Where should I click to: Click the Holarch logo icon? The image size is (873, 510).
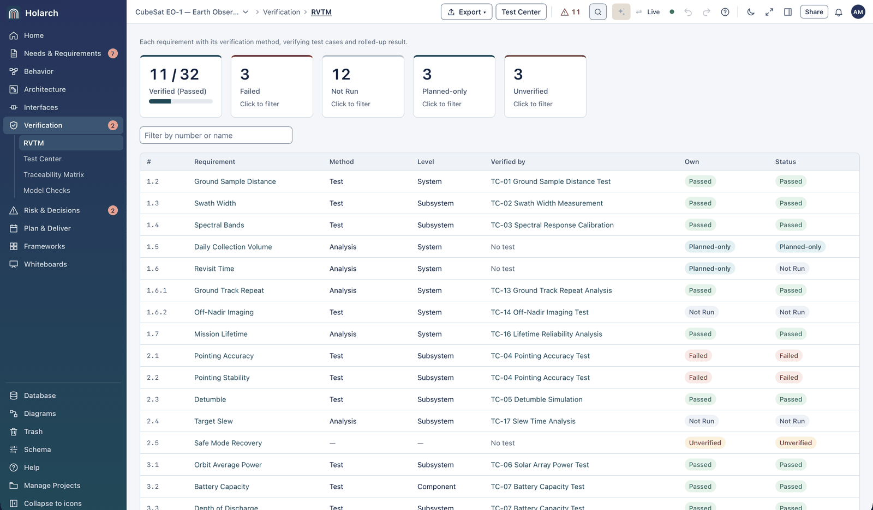pos(14,13)
